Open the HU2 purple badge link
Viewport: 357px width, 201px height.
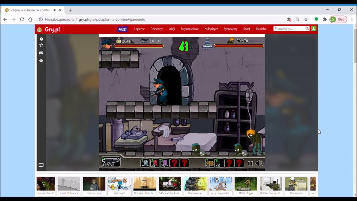click(x=122, y=29)
